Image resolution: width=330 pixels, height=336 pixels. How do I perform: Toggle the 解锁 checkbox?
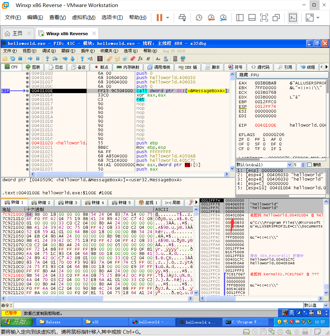(x=310, y=164)
